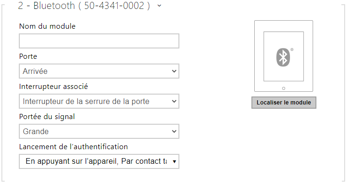Click the Localiser le module button
Screen dimensions: 347x184
284,103
